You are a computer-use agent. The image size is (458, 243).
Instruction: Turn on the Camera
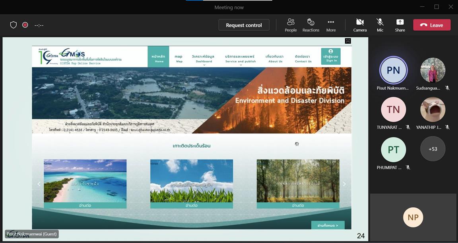[360, 25]
